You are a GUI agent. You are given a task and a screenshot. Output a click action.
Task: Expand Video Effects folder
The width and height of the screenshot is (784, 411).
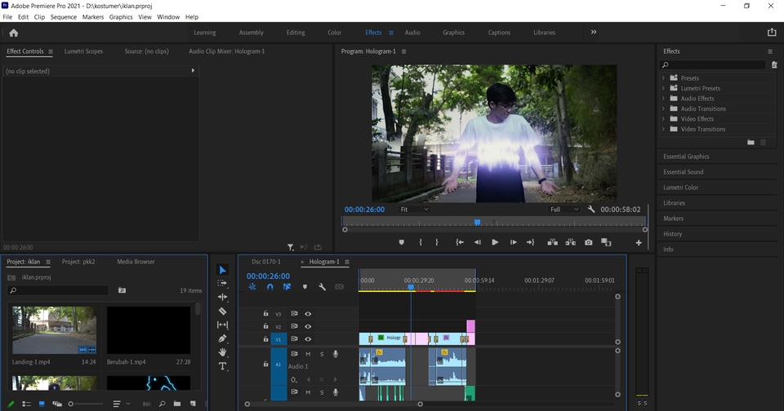point(663,119)
